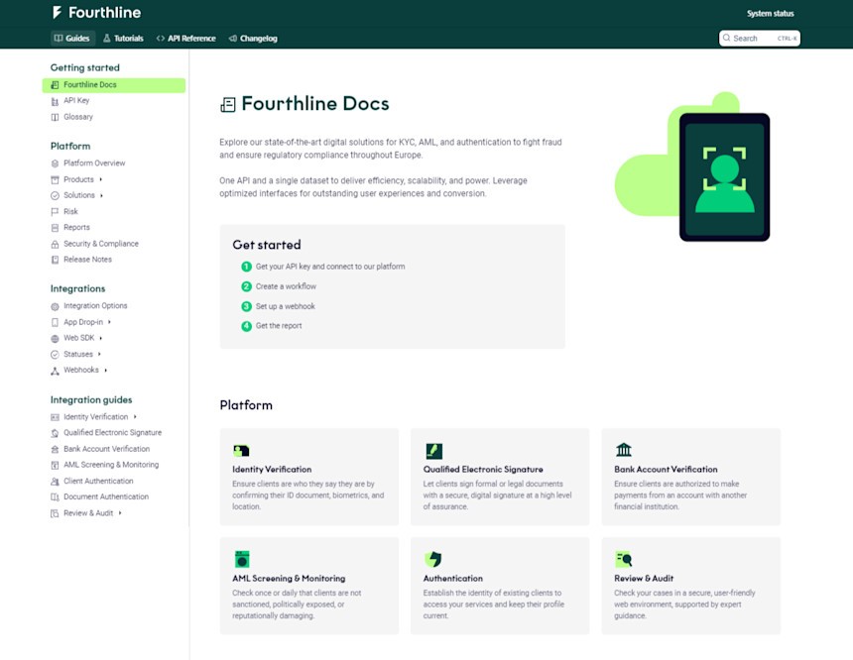Expand the Products submenu arrow
853x660 pixels.
pos(100,179)
